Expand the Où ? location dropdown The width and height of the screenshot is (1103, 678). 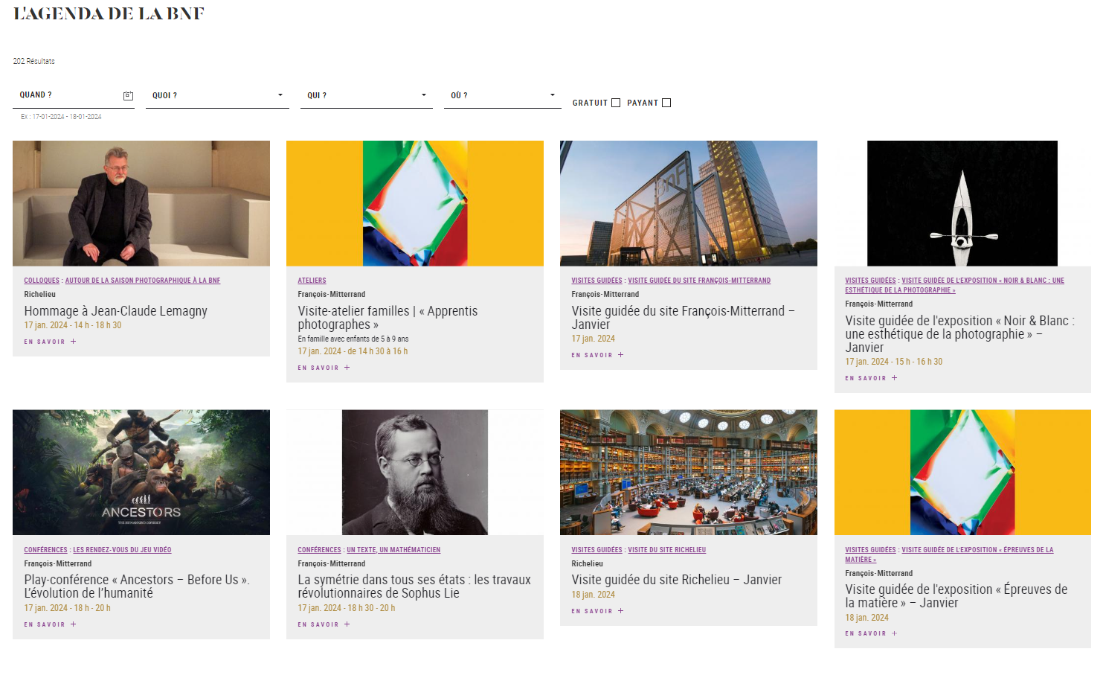click(502, 95)
